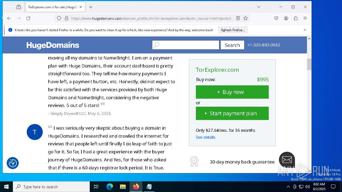Close the TorExplorer.com tab
342x192 pixels.
(x=81, y=7)
